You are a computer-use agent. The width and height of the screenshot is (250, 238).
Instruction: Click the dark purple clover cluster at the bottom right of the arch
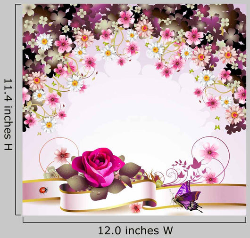[234, 127]
